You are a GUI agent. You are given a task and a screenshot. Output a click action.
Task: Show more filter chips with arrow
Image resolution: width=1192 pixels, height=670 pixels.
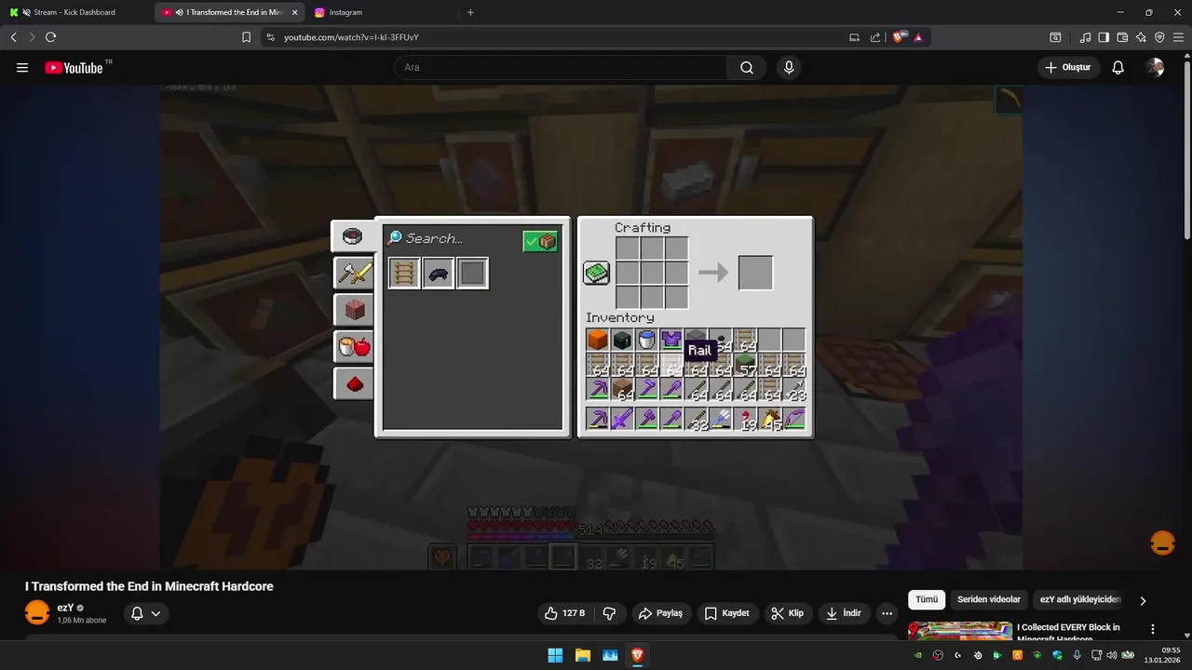coord(1143,601)
